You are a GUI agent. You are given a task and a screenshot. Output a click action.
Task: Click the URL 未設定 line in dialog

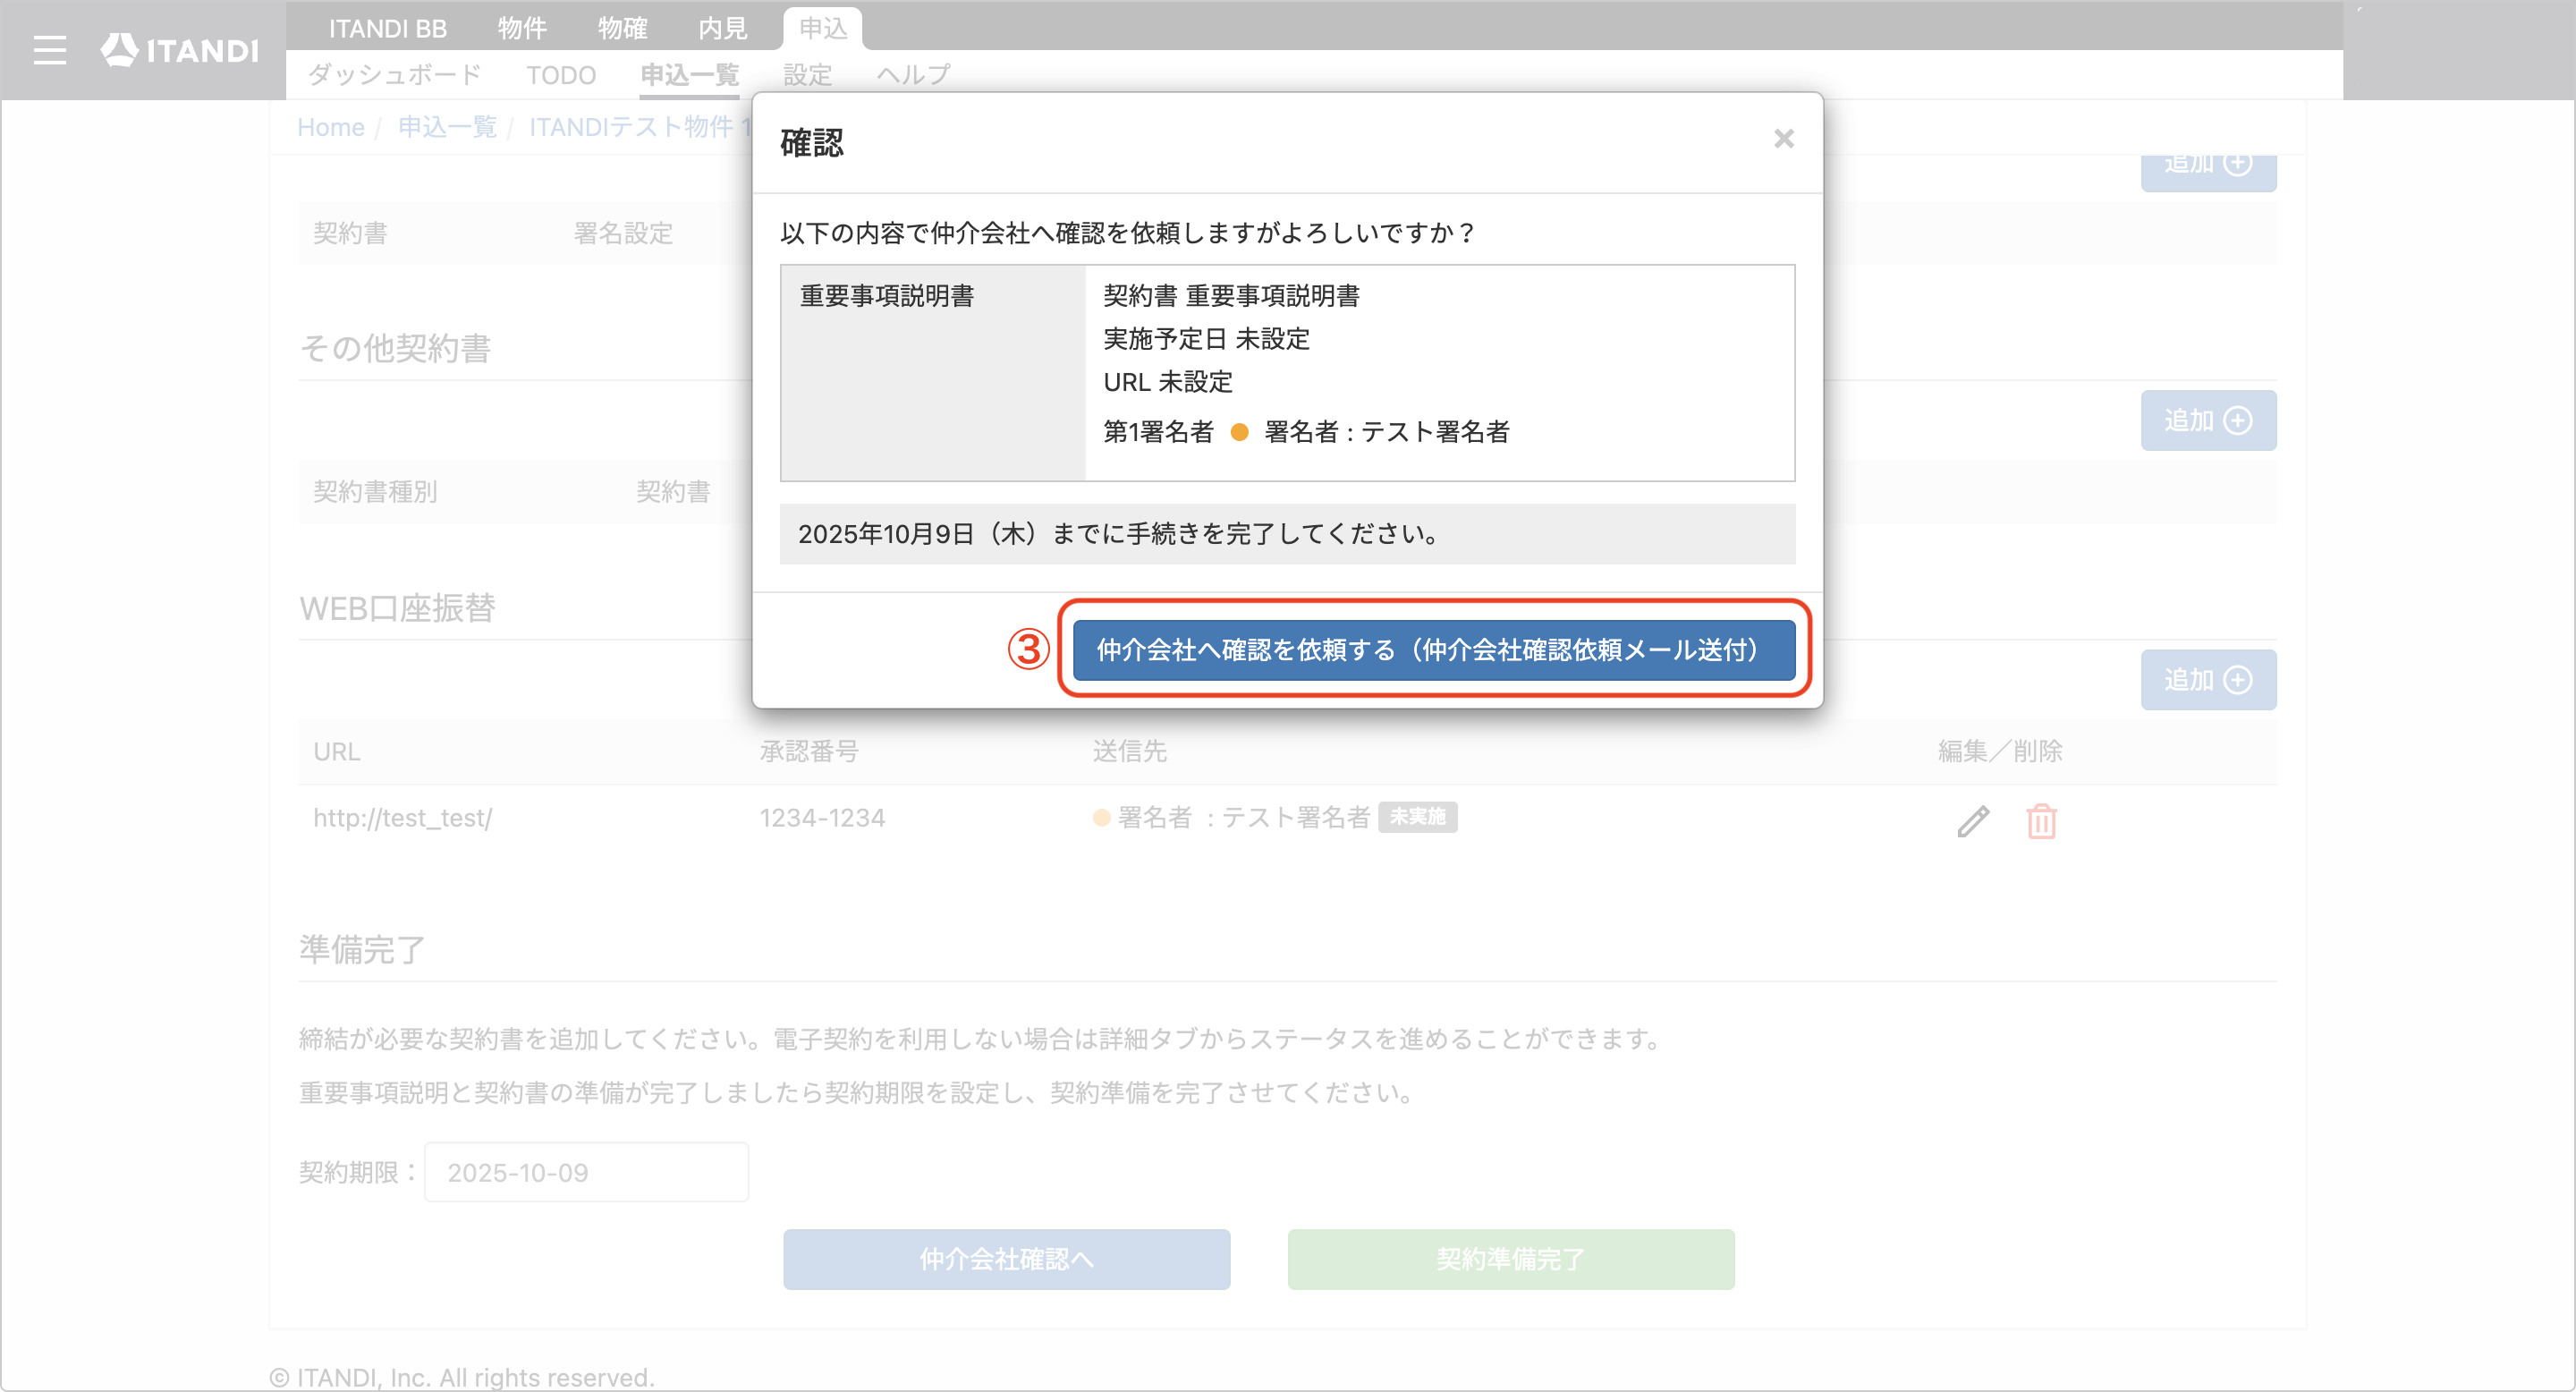[x=1167, y=382]
